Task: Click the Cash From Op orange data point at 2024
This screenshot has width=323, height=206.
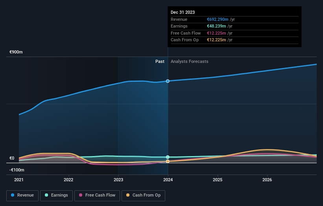Action: 168,161
